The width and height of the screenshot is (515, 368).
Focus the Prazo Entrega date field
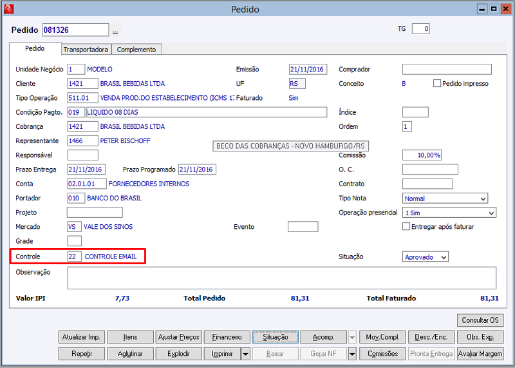pos(86,169)
